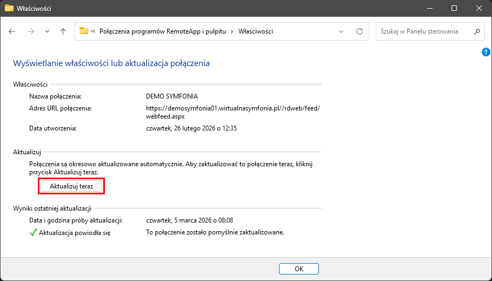Click the folder icon in the address bar
This screenshot has height=281, width=492.
(83, 31)
